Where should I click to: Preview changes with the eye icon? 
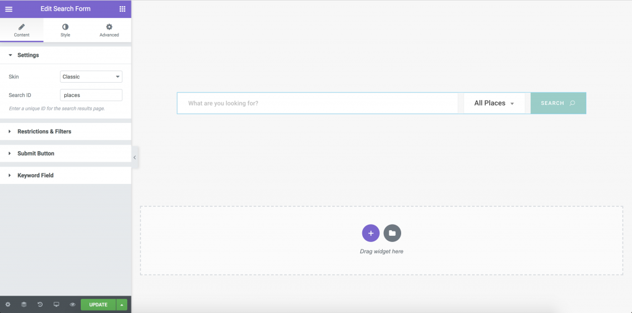click(x=73, y=304)
